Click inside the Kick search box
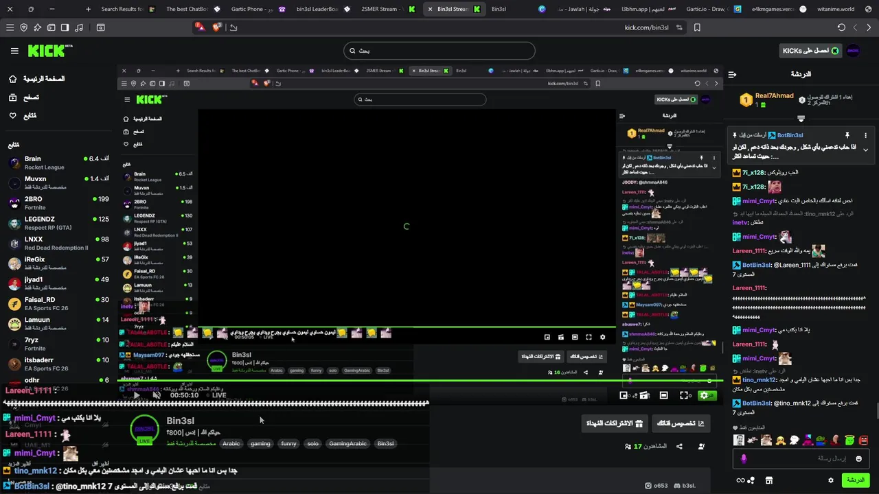The width and height of the screenshot is (879, 494). tap(439, 51)
